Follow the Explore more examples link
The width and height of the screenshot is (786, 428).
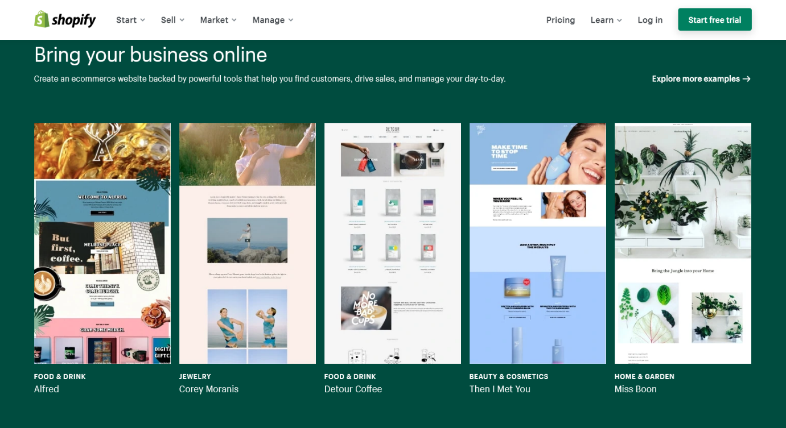pyautogui.click(x=701, y=79)
